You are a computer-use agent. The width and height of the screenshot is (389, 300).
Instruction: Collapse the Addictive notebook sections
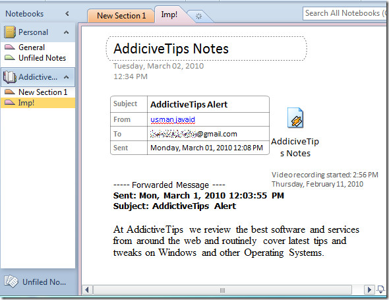pos(66,77)
